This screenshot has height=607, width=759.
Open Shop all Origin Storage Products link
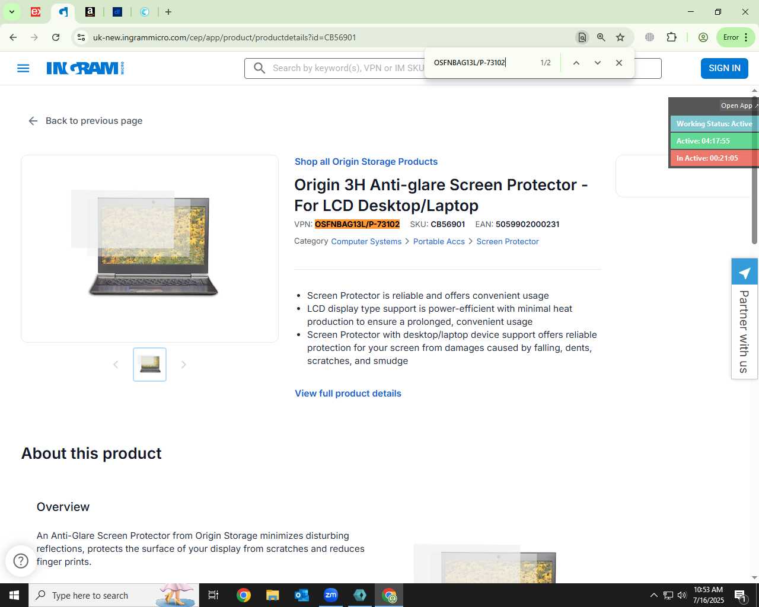coord(366,162)
